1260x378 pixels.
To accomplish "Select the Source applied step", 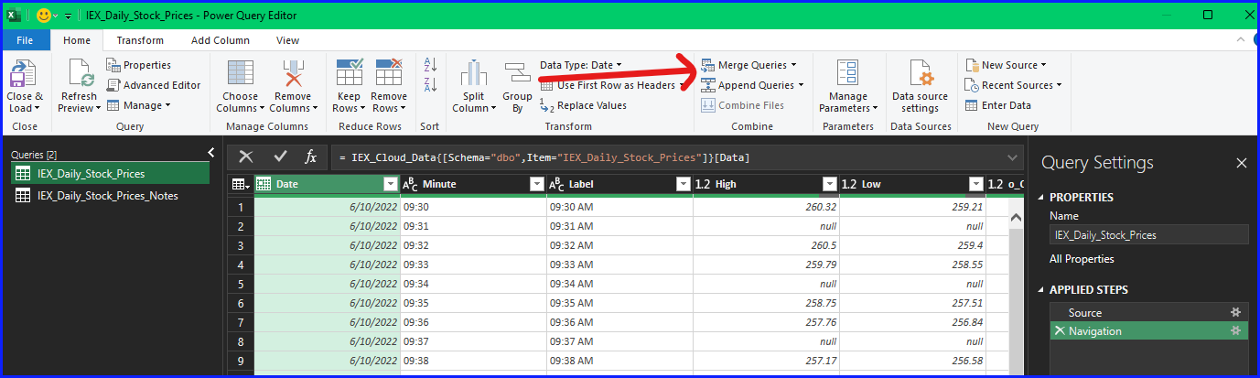I will (1148, 312).
